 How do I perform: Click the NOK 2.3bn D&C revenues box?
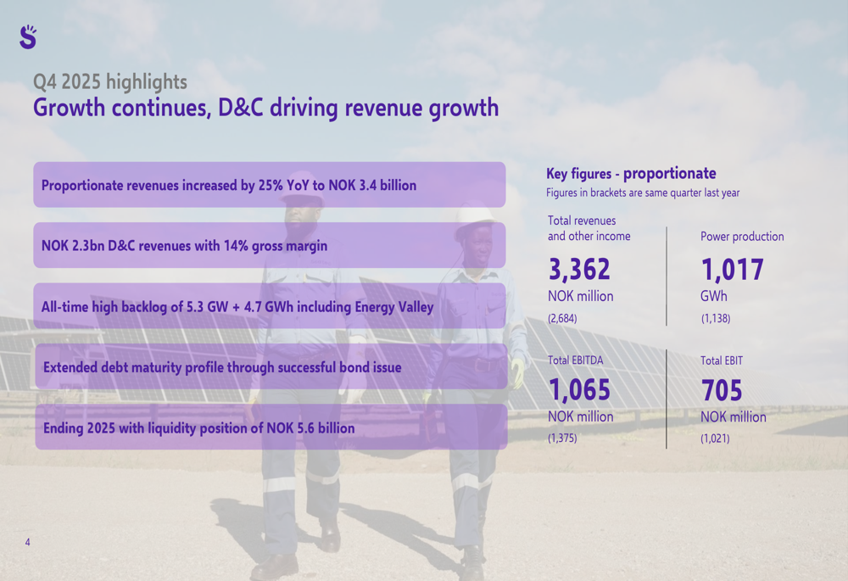click(x=269, y=246)
